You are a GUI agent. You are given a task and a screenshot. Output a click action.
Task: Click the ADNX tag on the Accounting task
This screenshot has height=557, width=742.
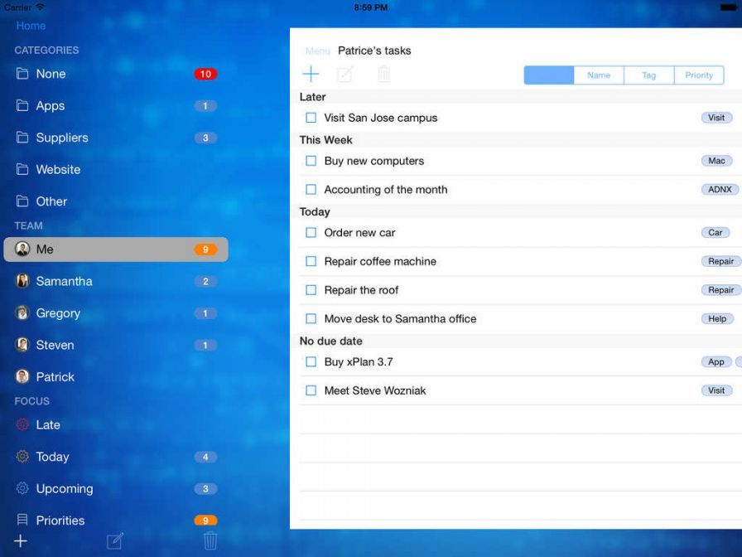click(719, 189)
